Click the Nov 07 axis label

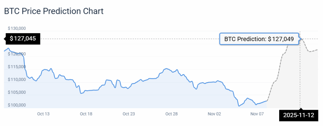pos(256,114)
